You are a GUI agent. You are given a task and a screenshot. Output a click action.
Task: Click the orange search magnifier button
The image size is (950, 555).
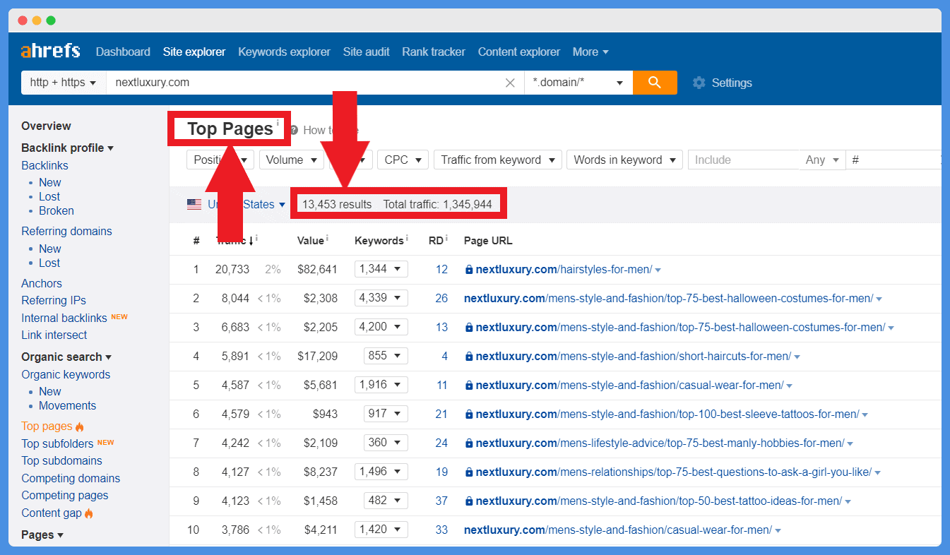[x=655, y=83]
